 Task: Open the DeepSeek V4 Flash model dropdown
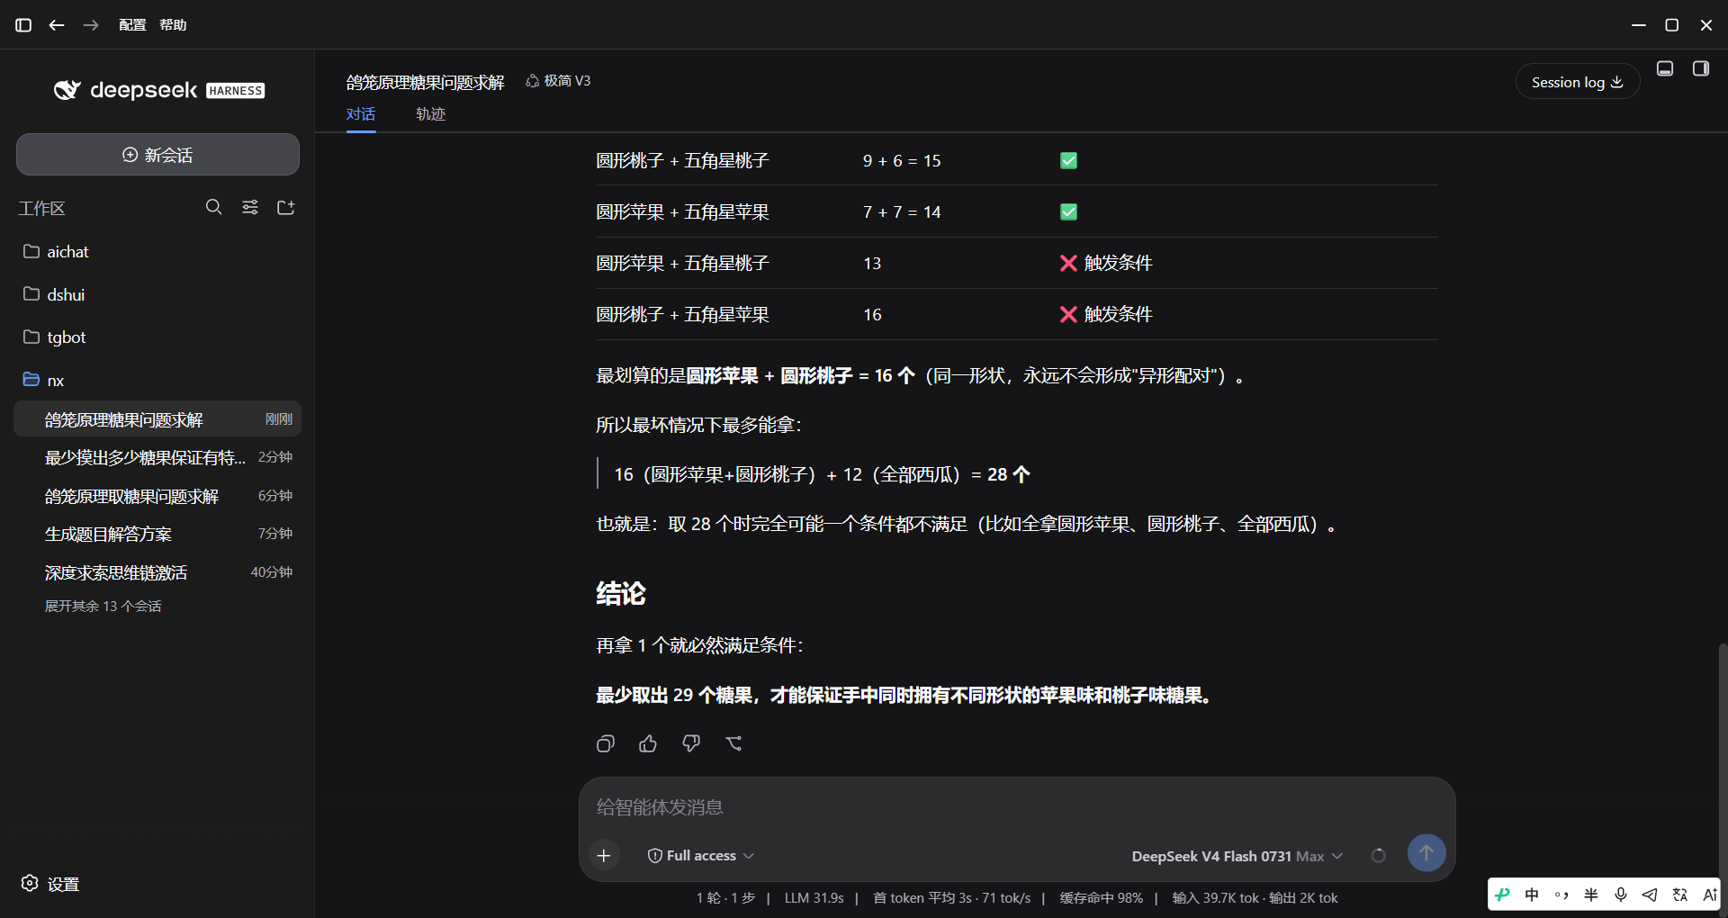coord(1237,856)
